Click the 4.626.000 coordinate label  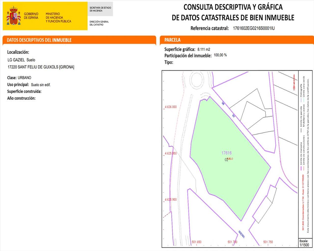(x=170, y=107)
